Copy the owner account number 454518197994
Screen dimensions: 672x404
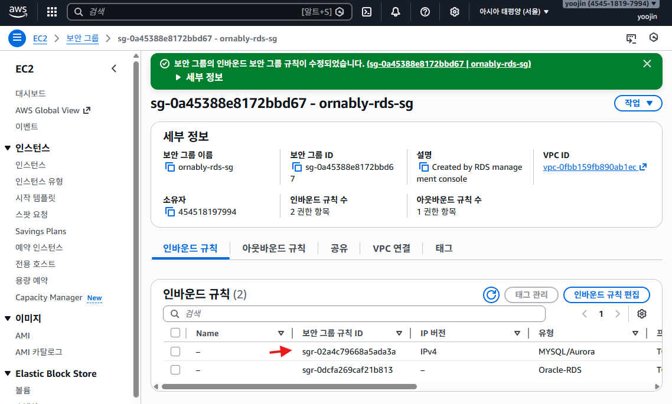(170, 212)
